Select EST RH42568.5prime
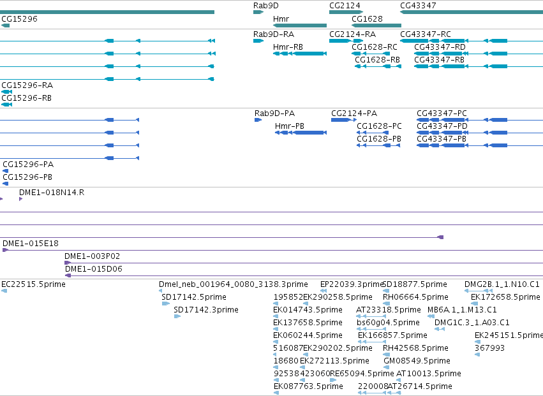 coord(415,349)
